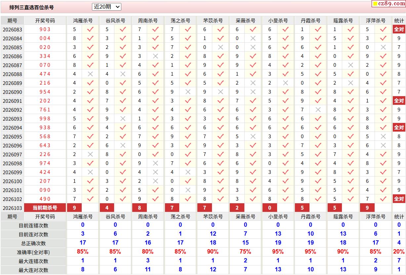The height and width of the screenshot is (275, 406).
Task: Click the 准确率(全对率) row label
Action: (x=33, y=252)
